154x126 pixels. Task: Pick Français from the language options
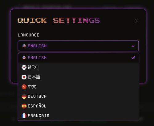79,116
